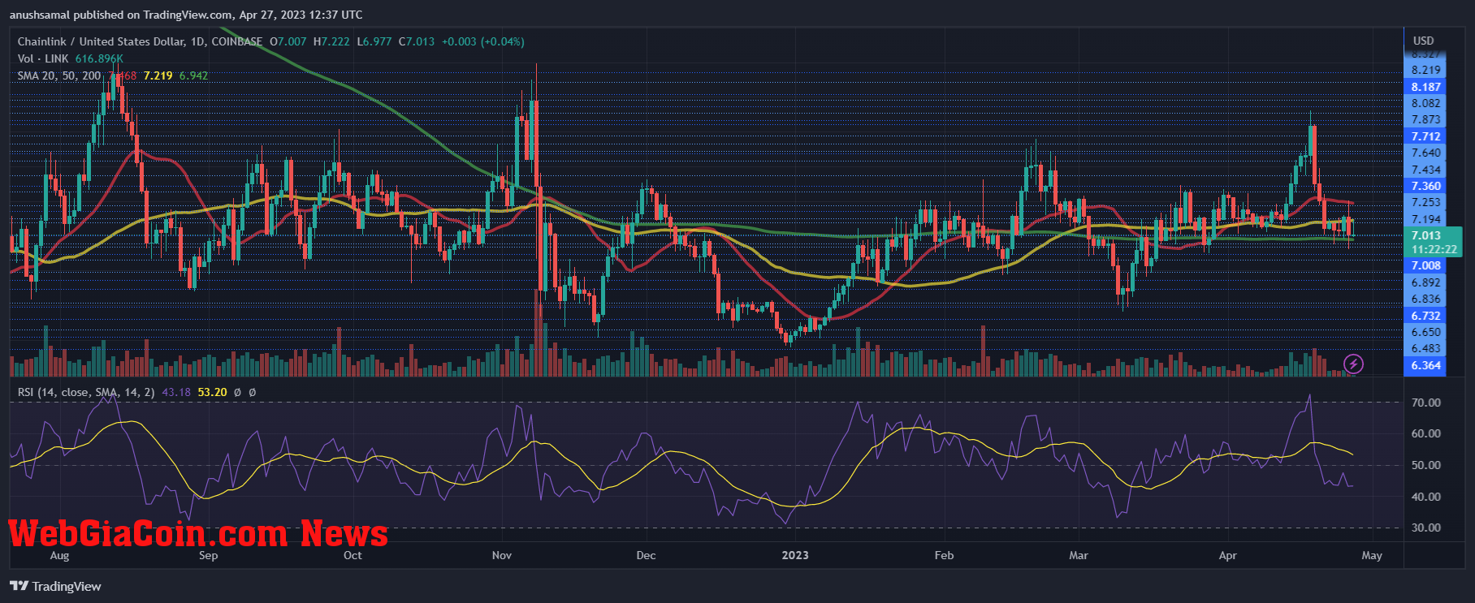Click RSI value 43.18

[176, 392]
